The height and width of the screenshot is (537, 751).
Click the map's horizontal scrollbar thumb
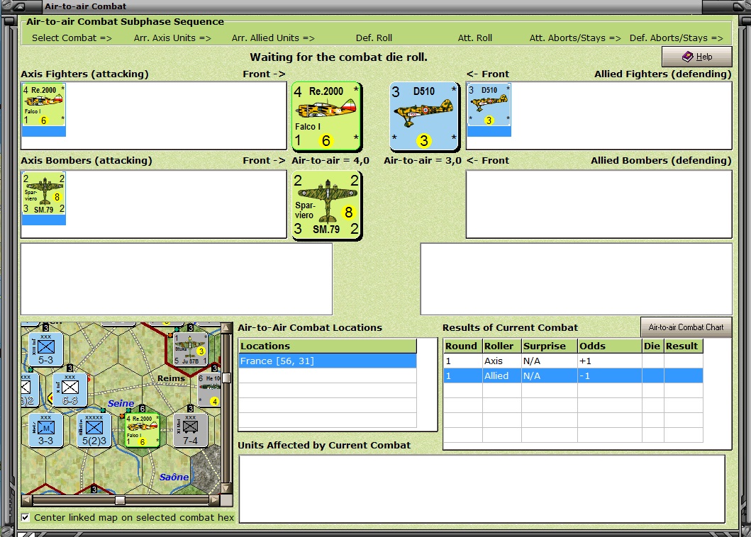[121, 500]
